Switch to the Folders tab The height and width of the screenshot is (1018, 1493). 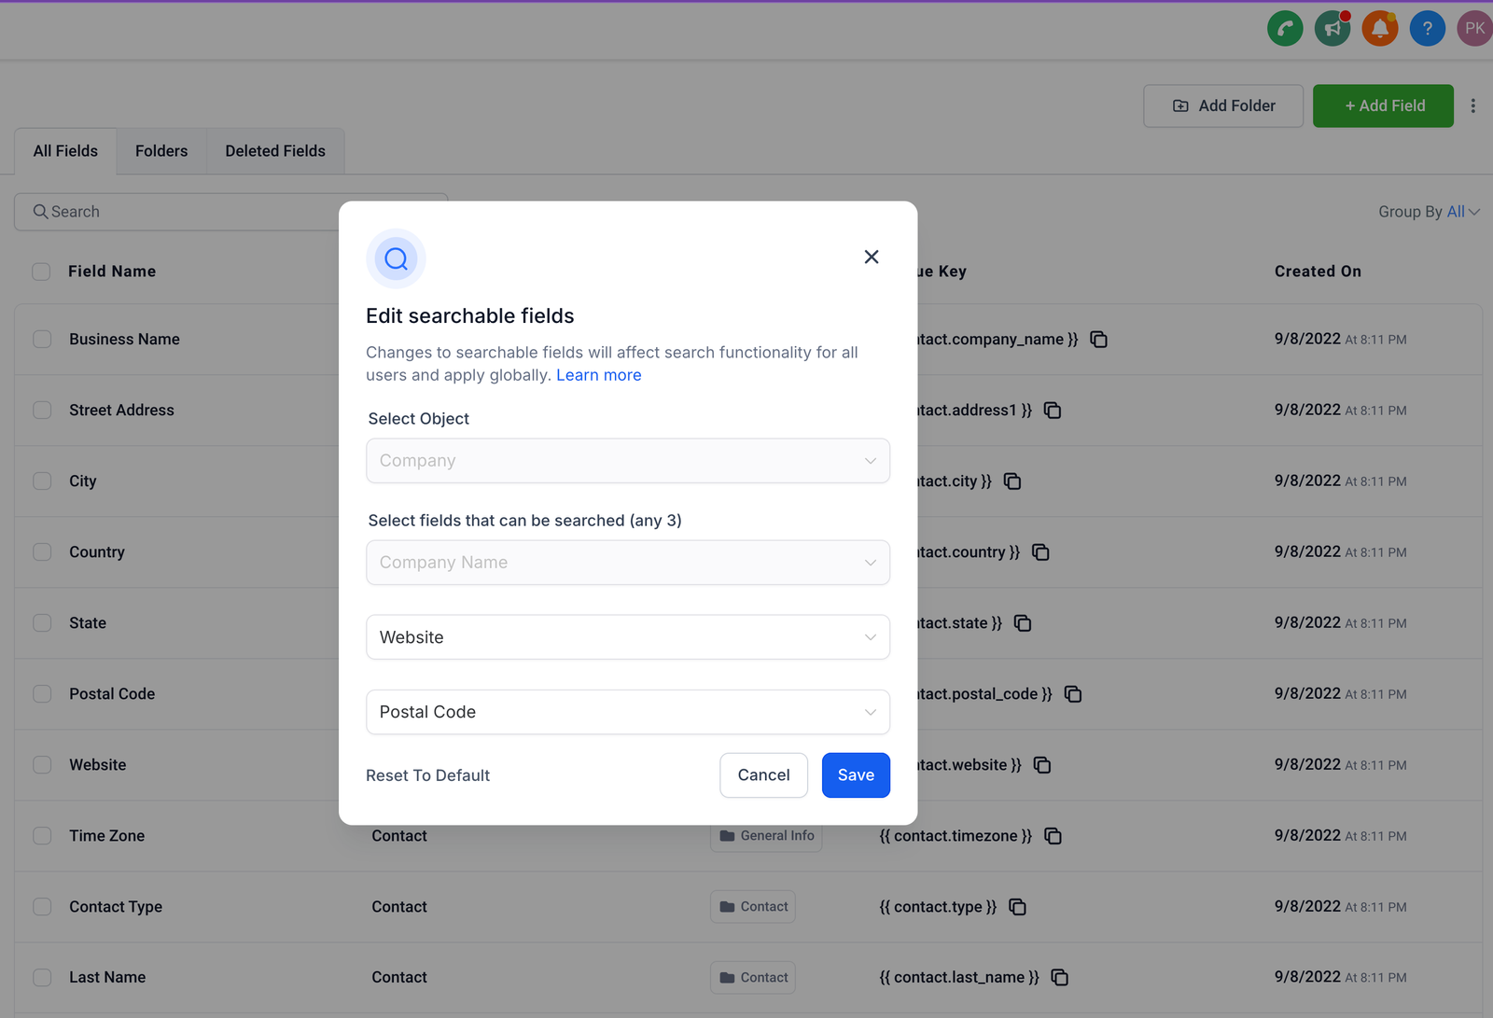[161, 151]
